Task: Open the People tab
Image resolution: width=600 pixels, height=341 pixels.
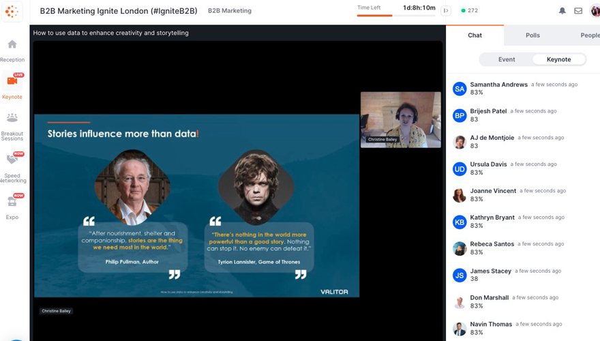Action: click(x=589, y=35)
